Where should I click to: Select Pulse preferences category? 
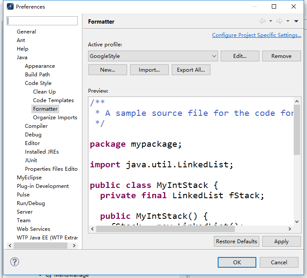pos(23,195)
